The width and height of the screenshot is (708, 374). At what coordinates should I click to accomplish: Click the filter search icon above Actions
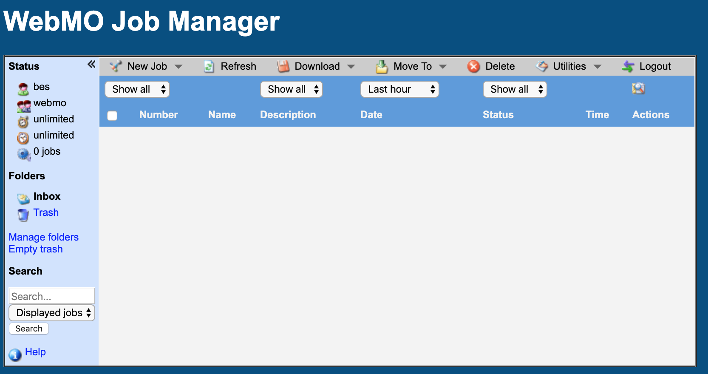[x=638, y=88]
